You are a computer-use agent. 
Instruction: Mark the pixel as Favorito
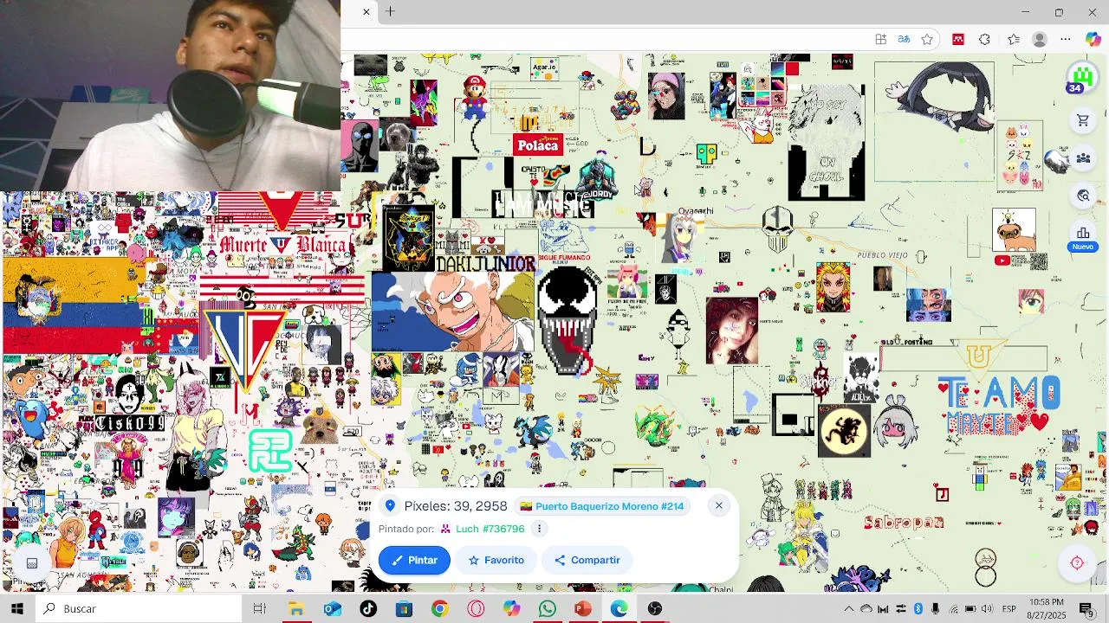pyautogui.click(x=496, y=560)
